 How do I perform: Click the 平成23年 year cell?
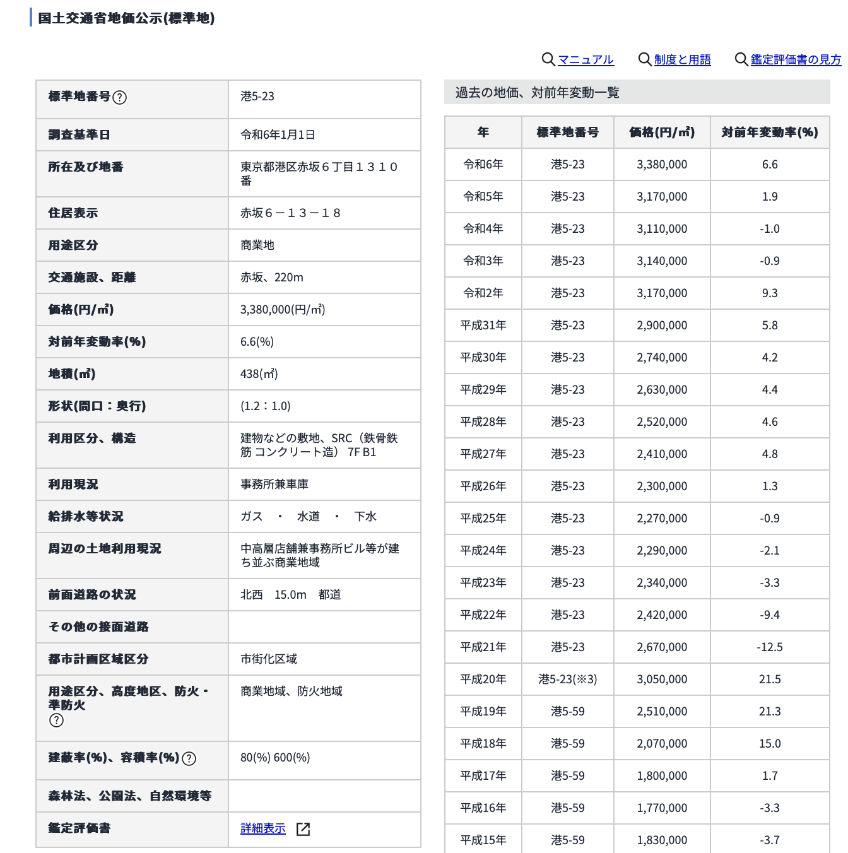pyautogui.click(x=483, y=583)
